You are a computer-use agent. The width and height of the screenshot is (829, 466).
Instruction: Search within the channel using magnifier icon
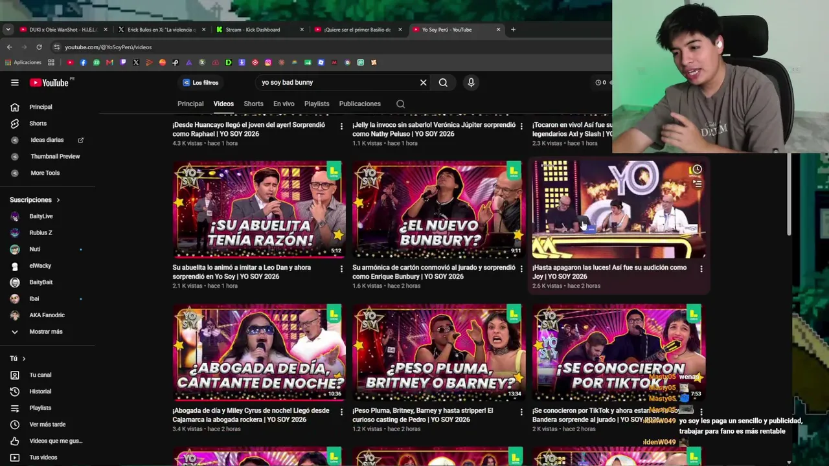click(401, 104)
